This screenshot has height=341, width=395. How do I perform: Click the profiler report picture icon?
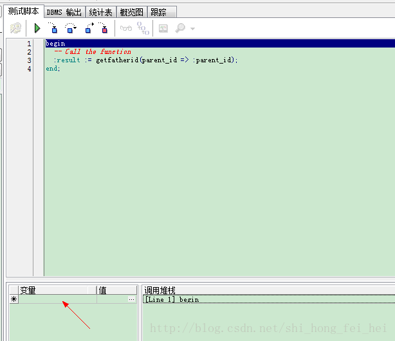point(163,28)
